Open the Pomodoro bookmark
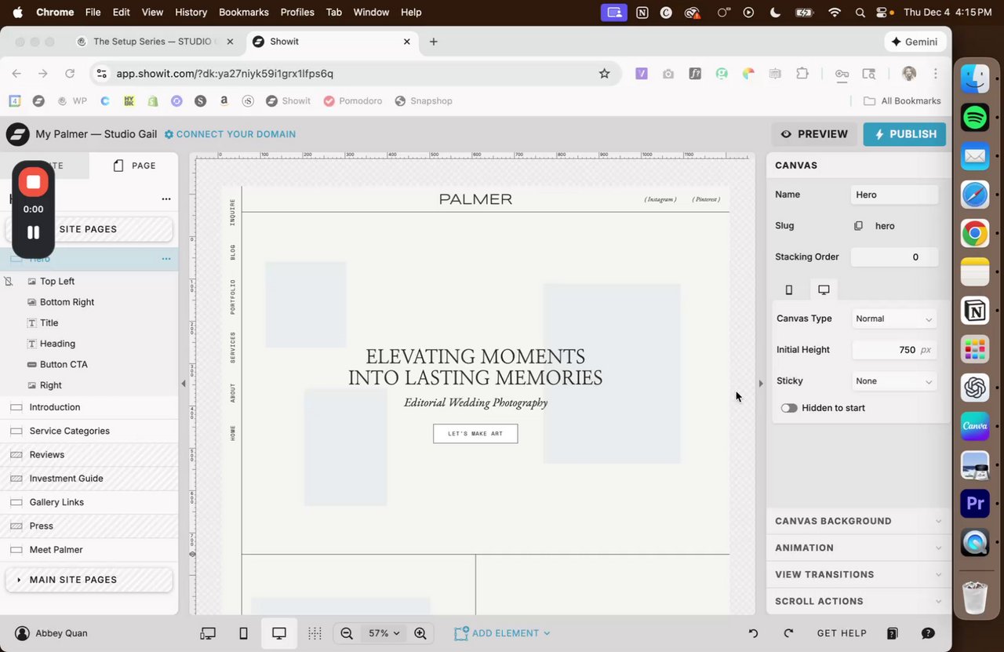 point(353,101)
